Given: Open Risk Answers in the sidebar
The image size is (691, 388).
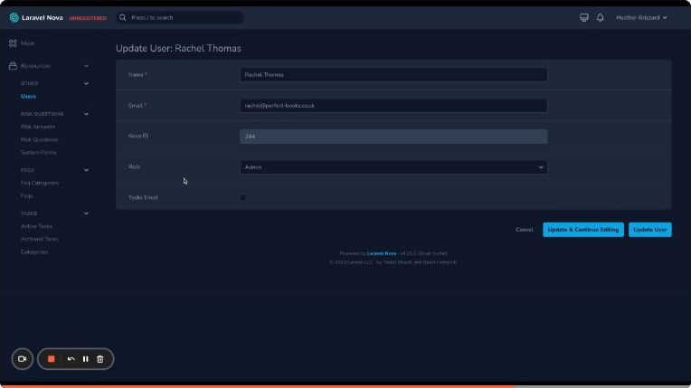Looking at the screenshot, I should (x=38, y=127).
